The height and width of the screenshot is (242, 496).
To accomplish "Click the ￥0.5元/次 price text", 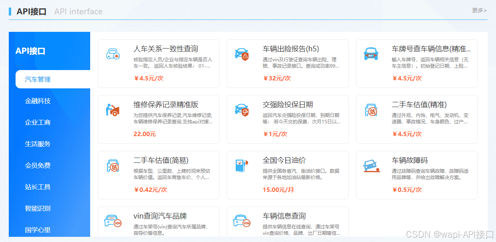I will tap(407, 190).
